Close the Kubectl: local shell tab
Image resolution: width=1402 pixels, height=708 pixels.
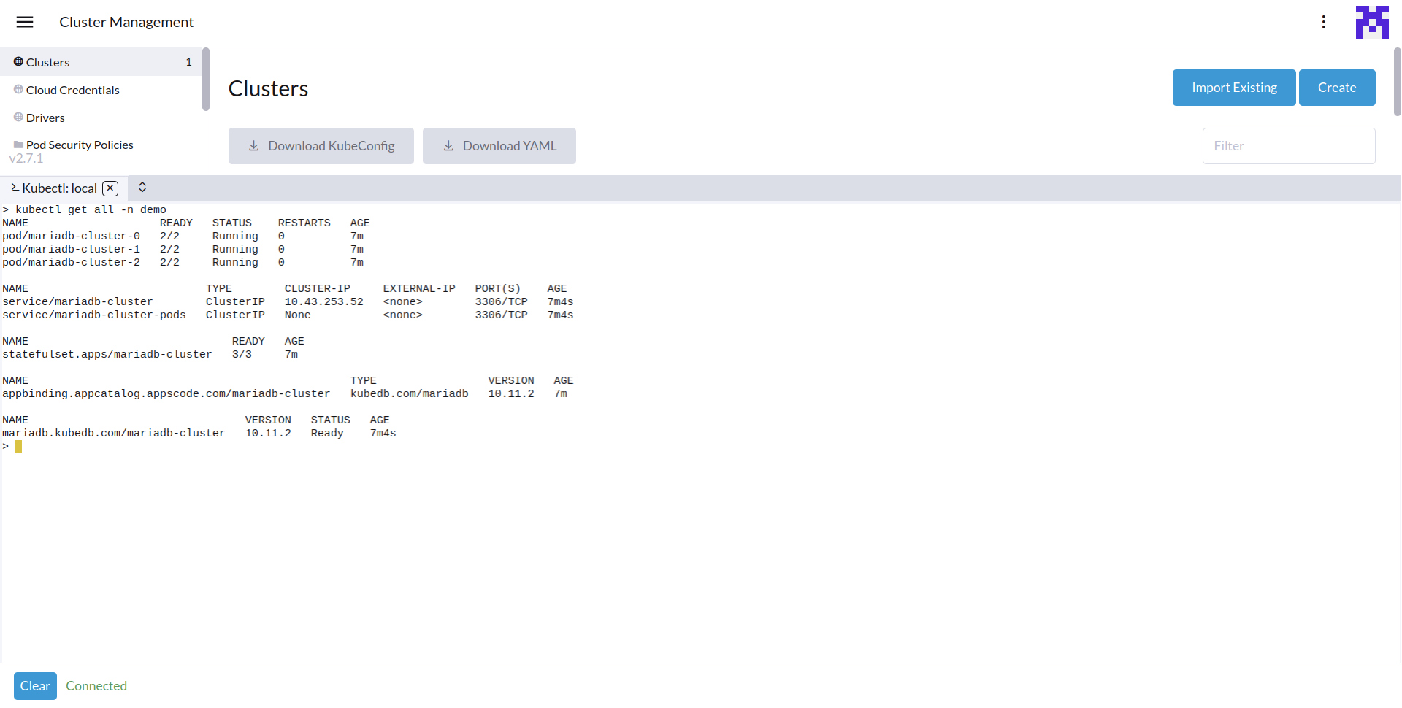point(110,188)
